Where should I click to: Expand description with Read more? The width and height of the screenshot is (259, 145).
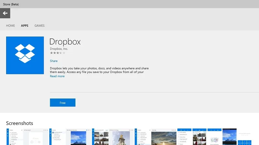tap(57, 76)
